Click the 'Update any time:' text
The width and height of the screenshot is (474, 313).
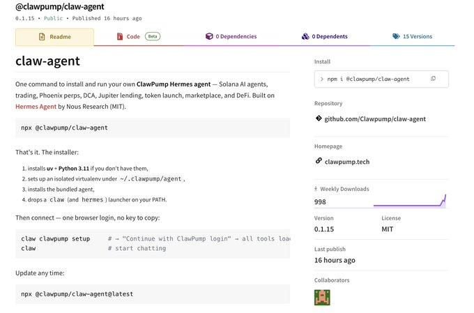40,273
